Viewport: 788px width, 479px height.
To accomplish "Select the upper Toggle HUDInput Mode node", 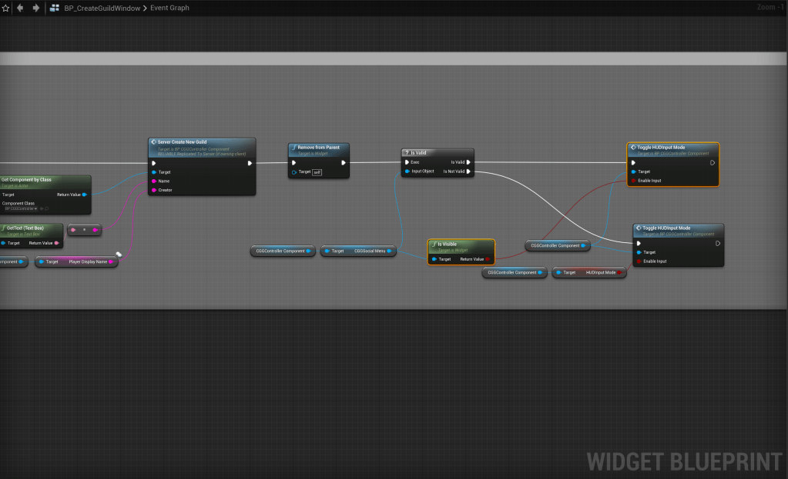I will [x=672, y=147].
